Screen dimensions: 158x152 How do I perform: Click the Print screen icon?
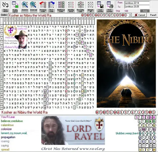(x=110, y=5)
